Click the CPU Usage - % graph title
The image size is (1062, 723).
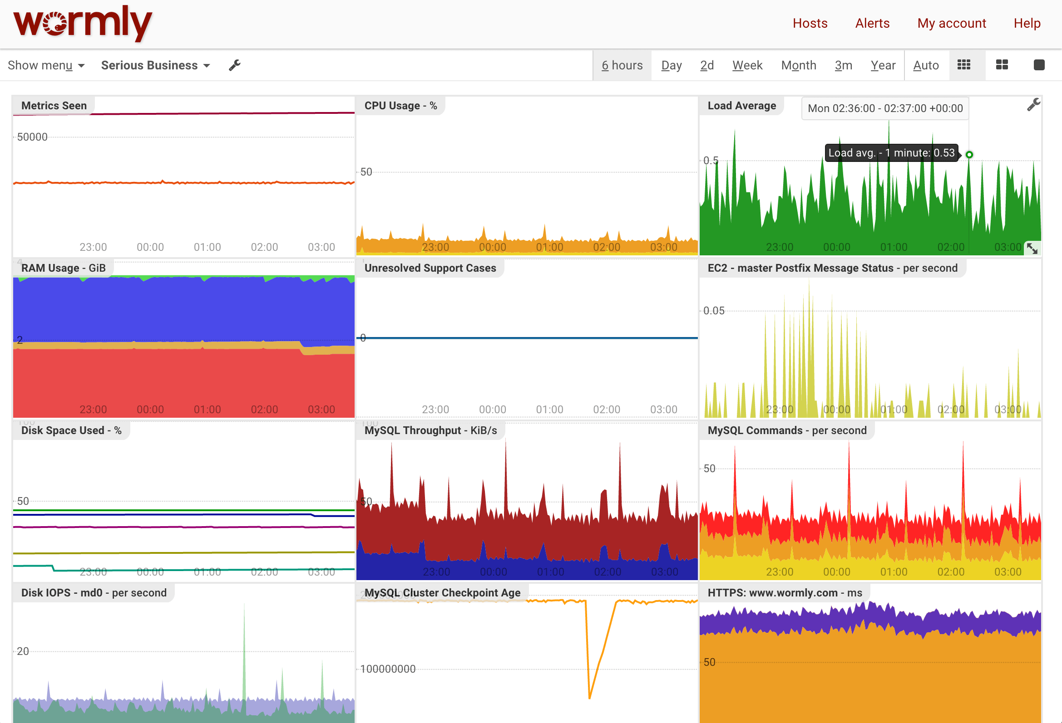(x=400, y=105)
